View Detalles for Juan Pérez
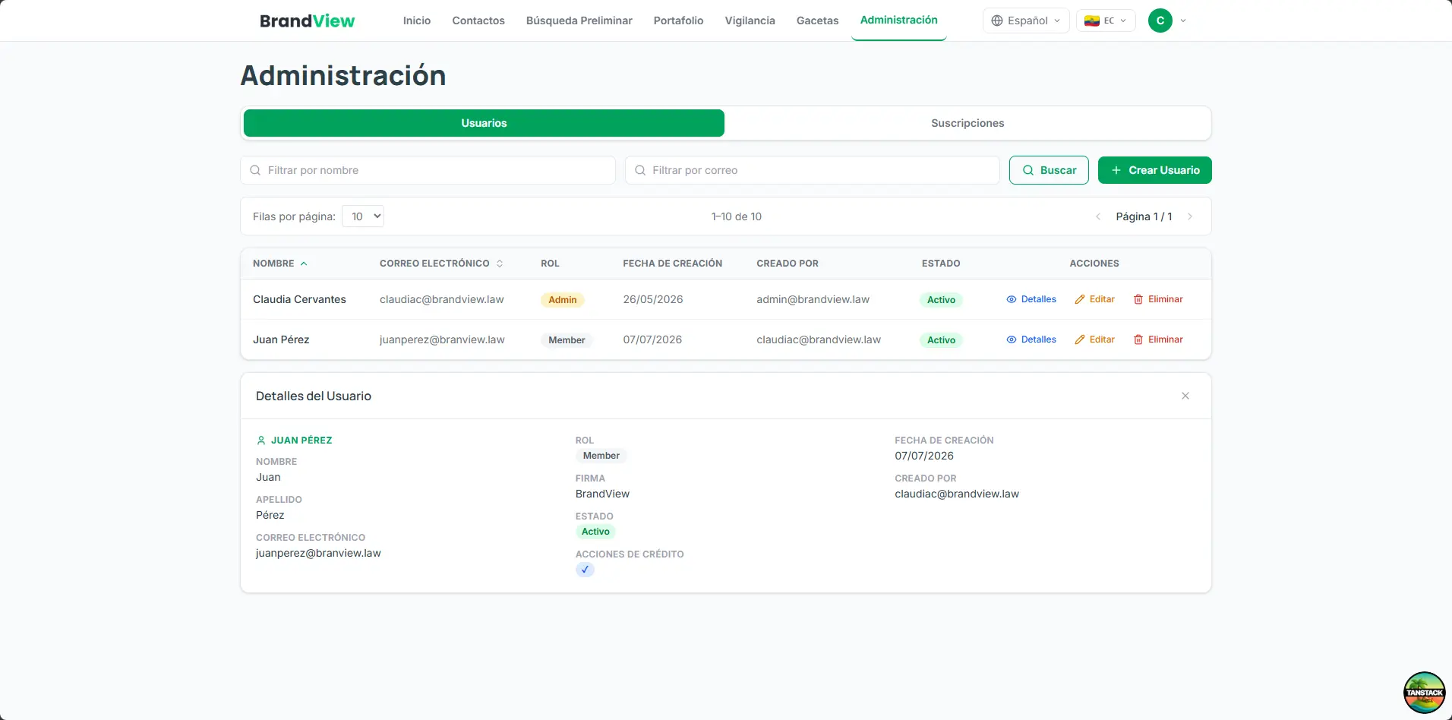This screenshot has height=720, width=1452. click(x=1031, y=339)
